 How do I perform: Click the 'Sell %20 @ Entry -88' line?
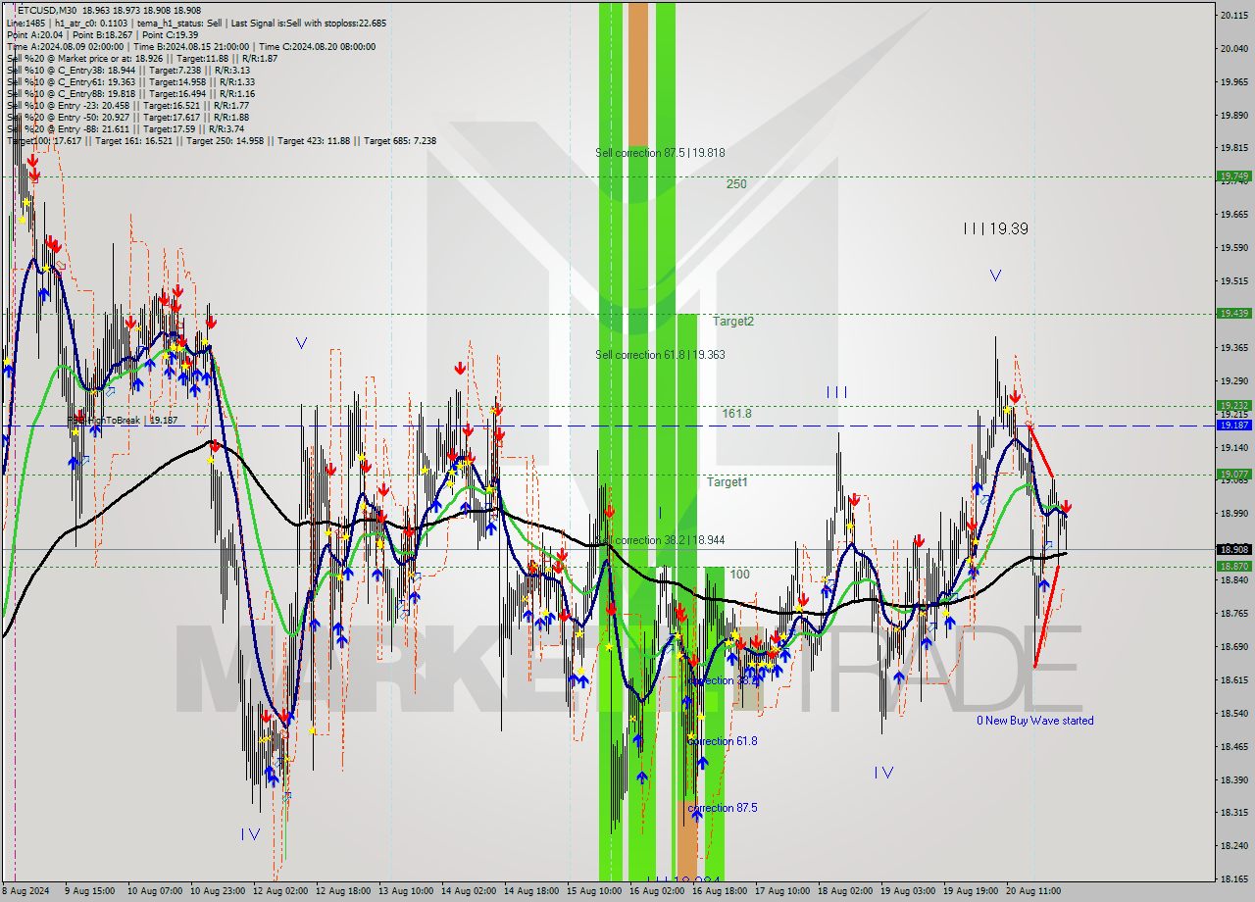coord(125,128)
